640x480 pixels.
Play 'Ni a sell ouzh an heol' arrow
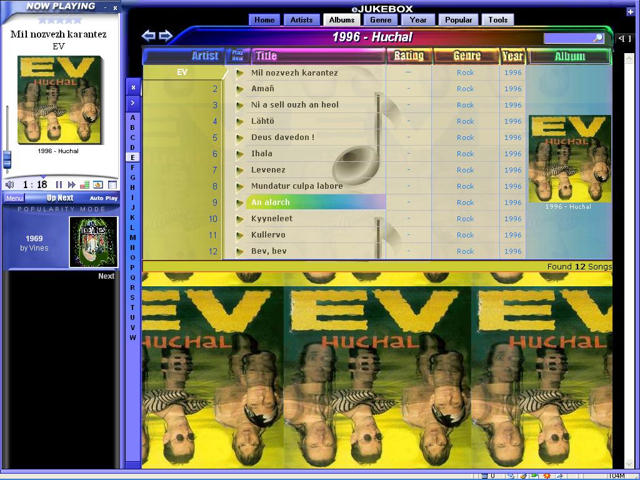click(x=239, y=105)
